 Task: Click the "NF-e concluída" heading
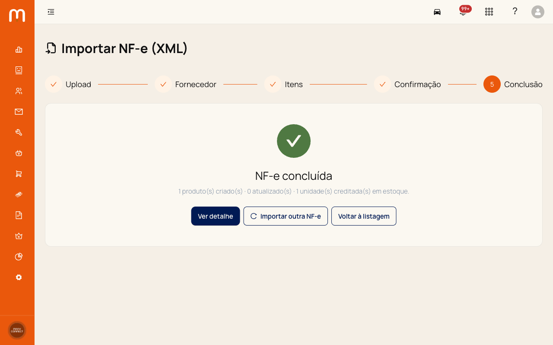pos(294,176)
